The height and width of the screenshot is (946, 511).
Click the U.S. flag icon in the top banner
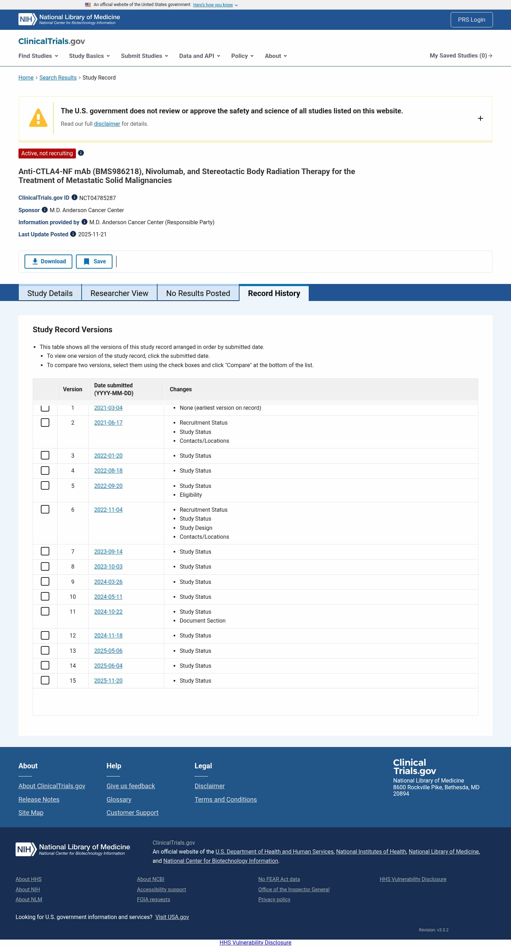[x=88, y=5]
